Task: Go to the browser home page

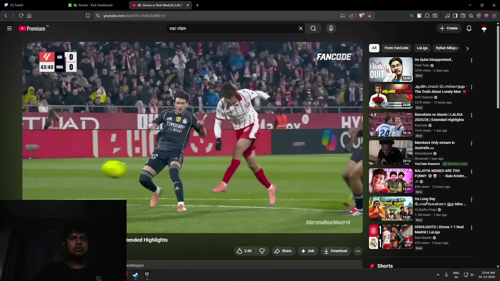Action: pos(29,16)
